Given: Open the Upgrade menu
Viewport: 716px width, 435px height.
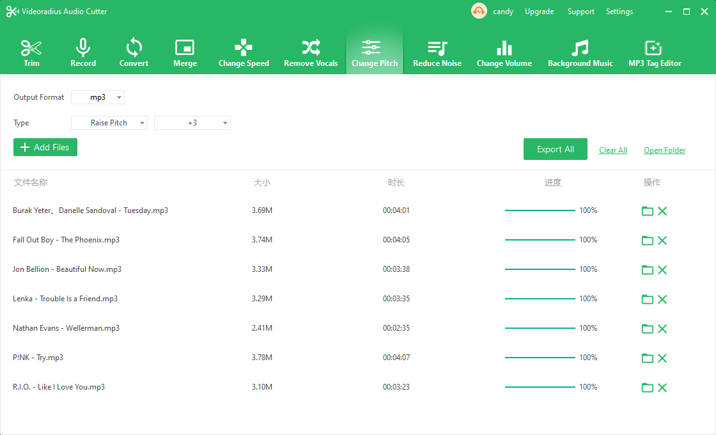Looking at the screenshot, I should [540, 12].
